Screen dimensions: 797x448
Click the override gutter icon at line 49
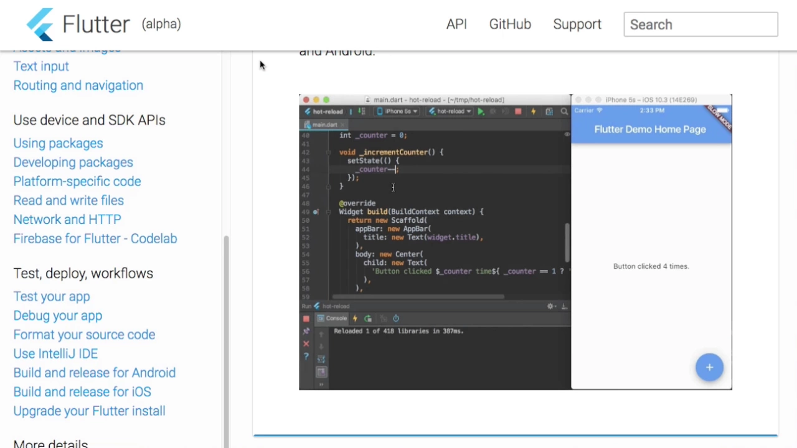pyautogui.click(x=316, y=212)
